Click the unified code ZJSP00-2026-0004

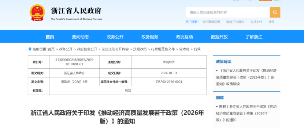coord(169,82)
